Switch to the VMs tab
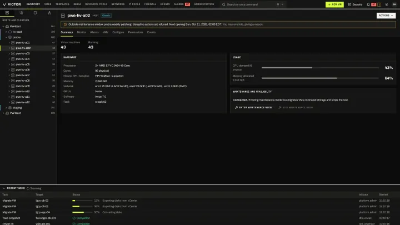 tap(106, 32)
